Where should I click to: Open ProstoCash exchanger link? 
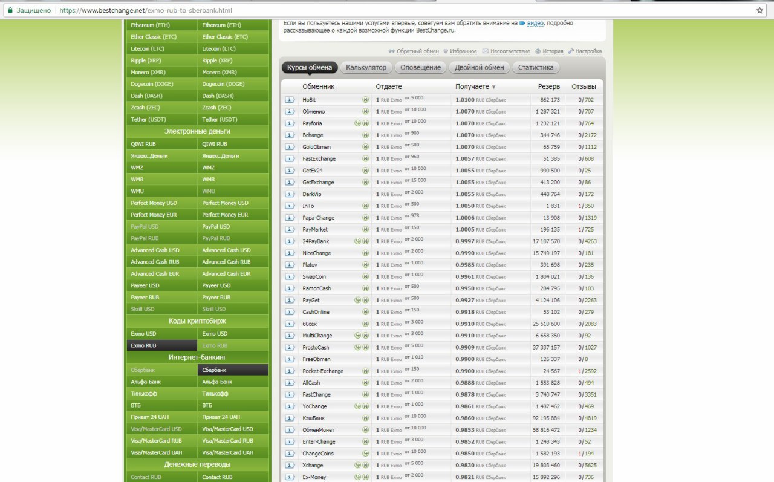[x=316, y=348]
